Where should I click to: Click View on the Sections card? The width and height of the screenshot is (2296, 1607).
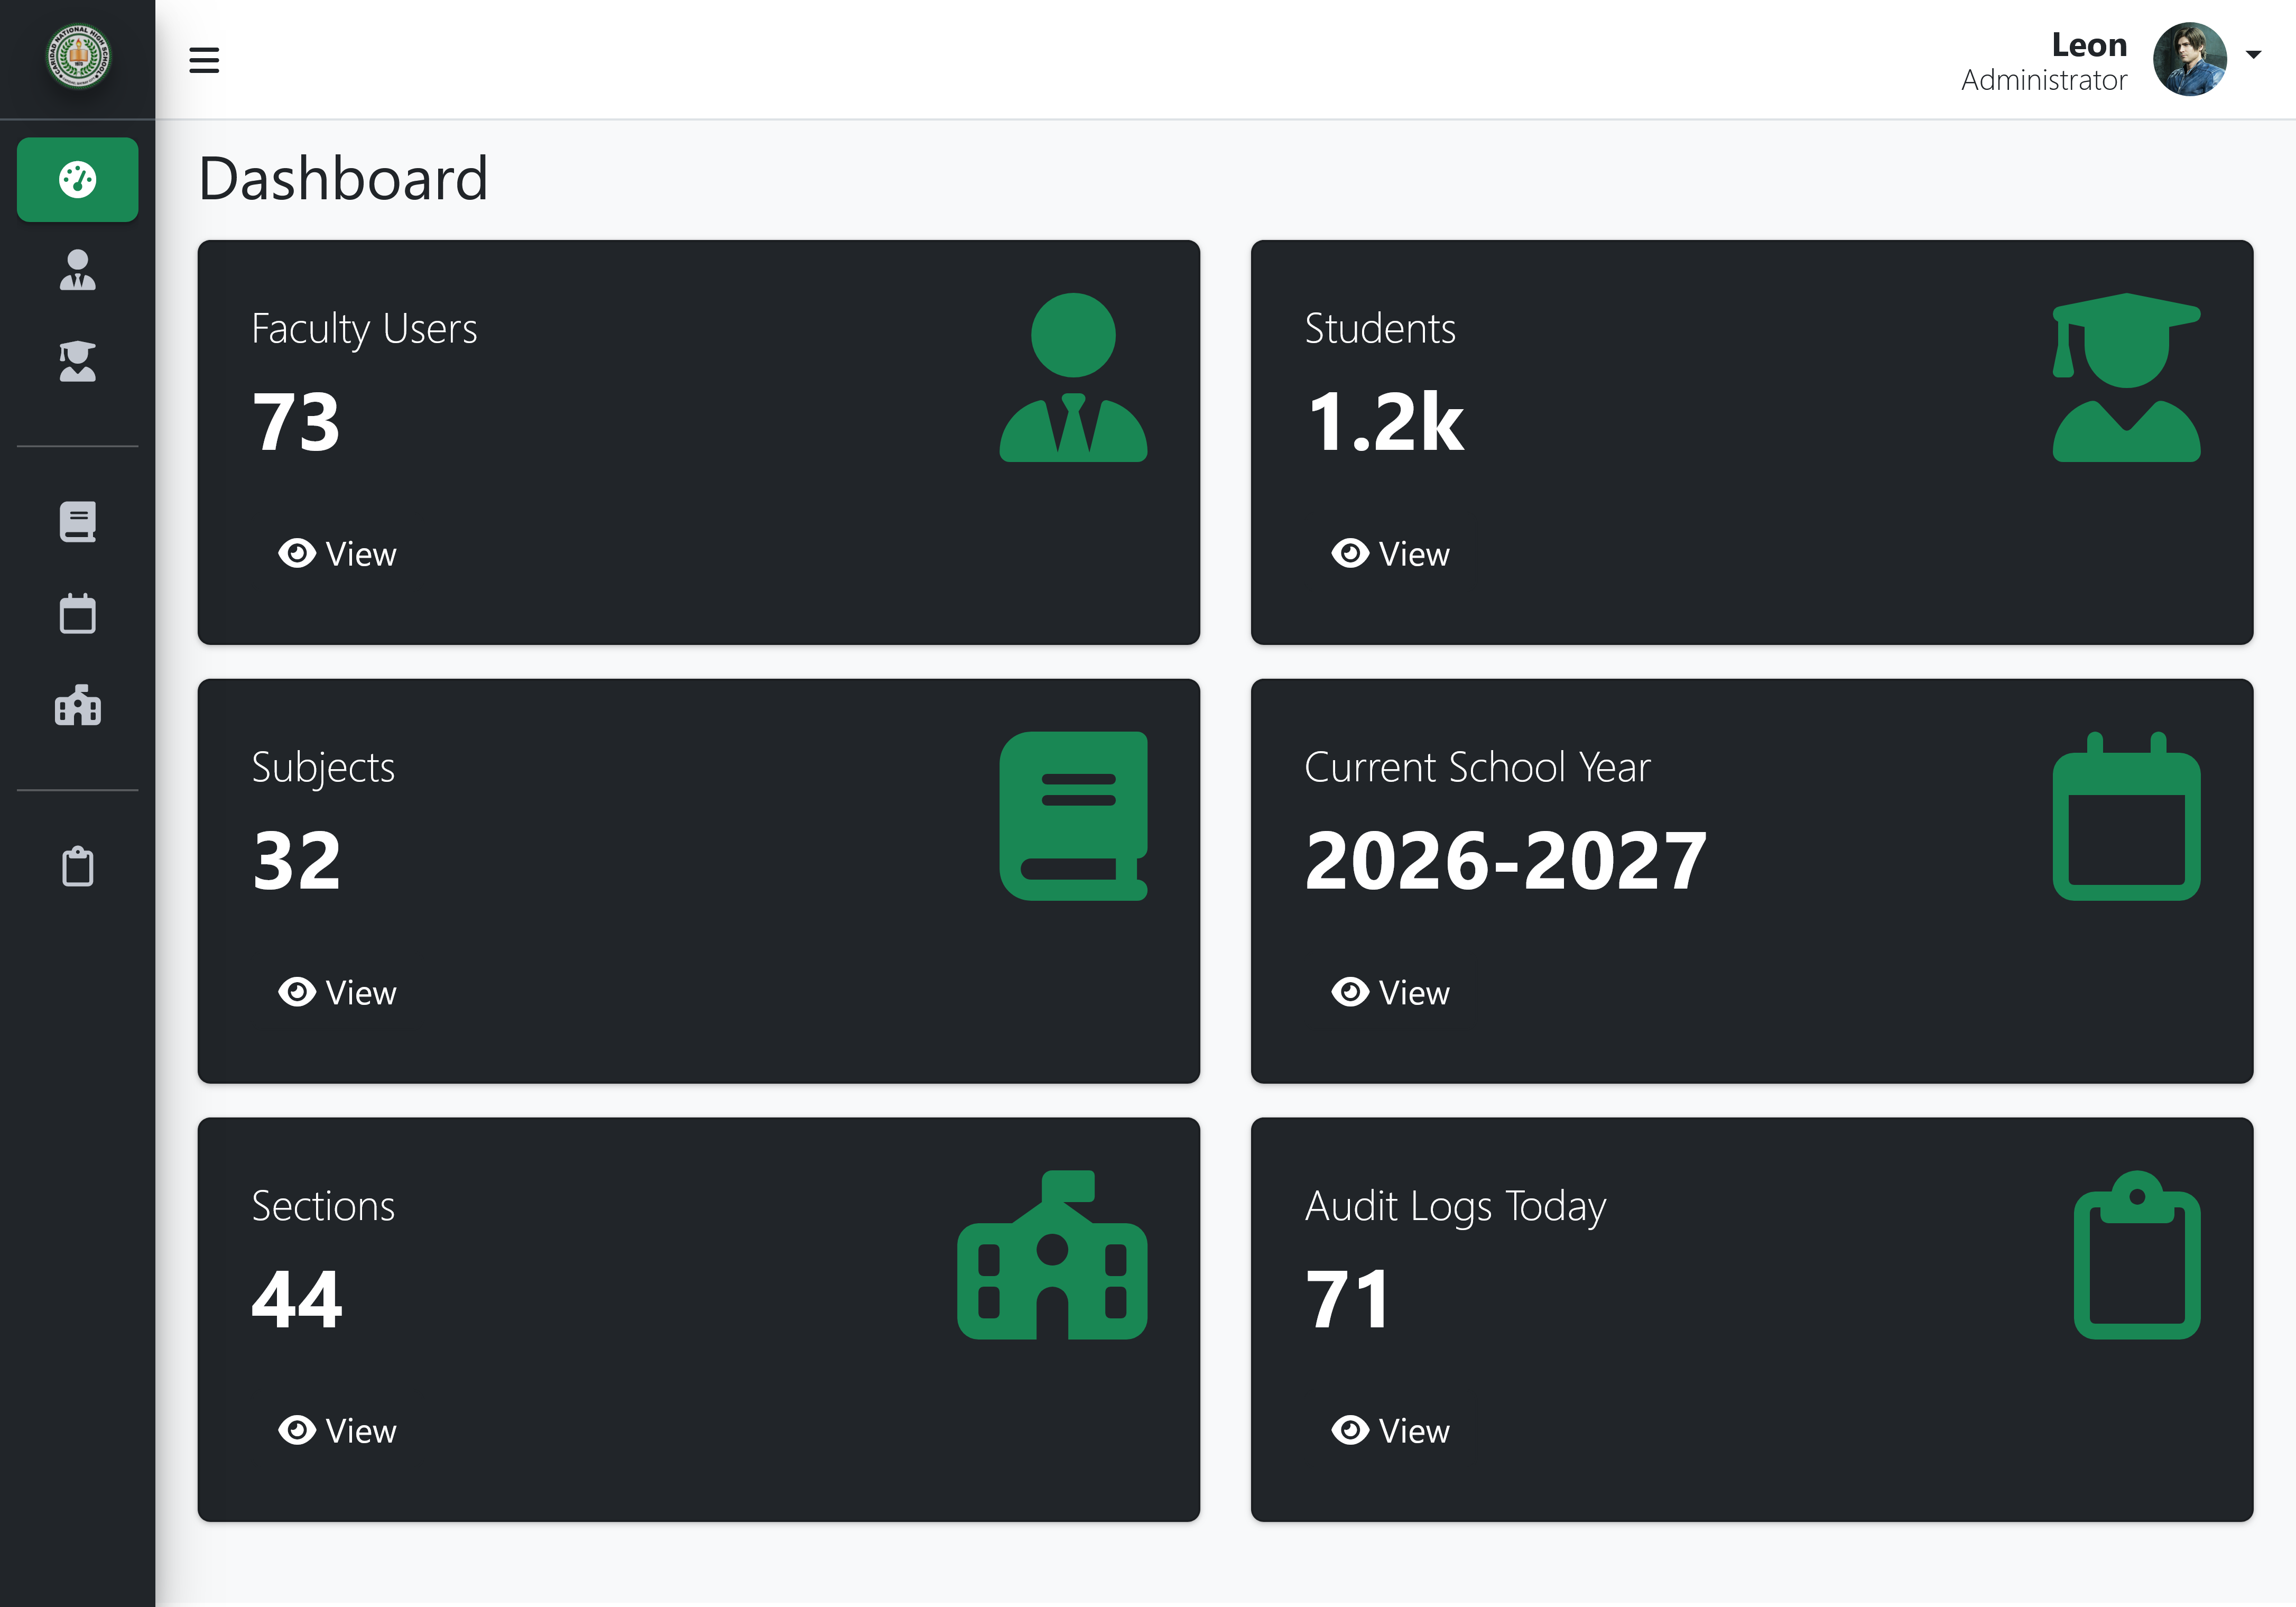338,1431
